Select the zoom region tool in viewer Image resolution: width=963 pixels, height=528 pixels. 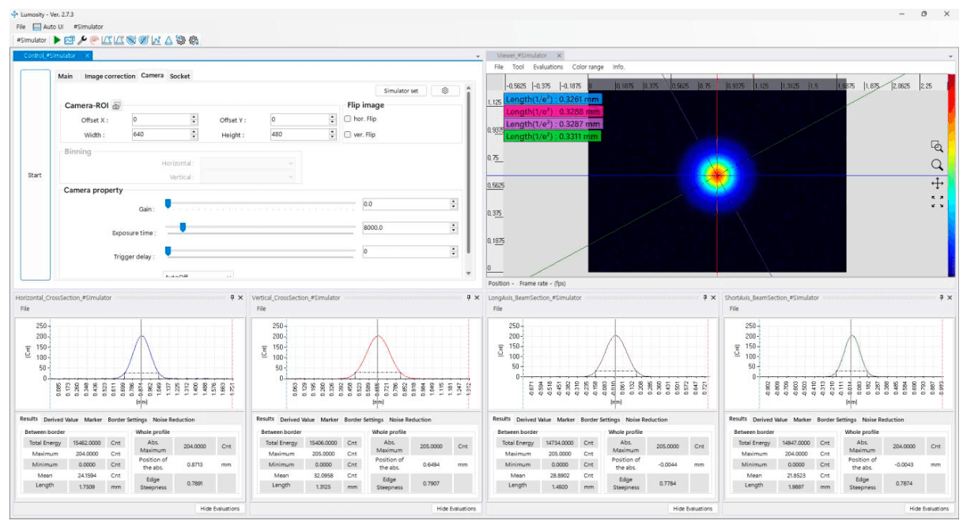937,147
